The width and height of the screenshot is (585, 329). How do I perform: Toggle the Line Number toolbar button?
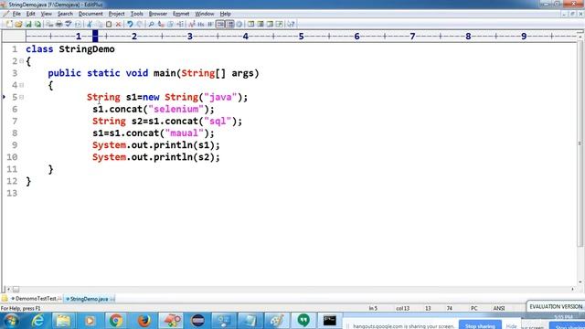(x=230, y=25)
